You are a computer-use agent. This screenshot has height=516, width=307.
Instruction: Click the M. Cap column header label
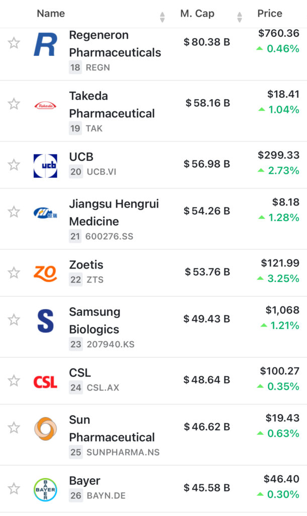pos(197,14)
